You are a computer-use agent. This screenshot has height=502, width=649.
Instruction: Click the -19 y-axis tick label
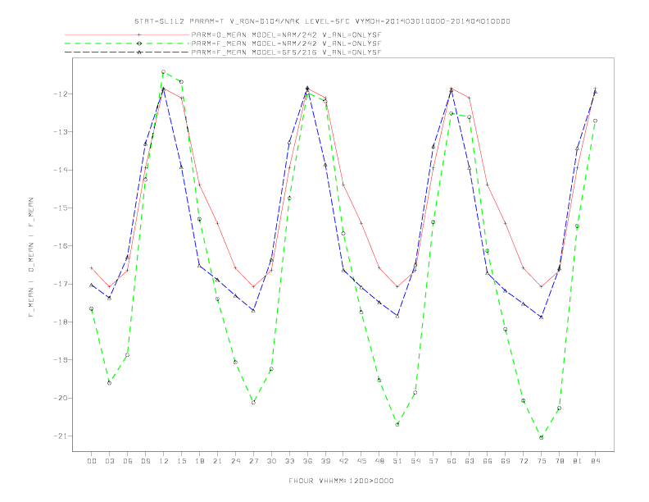61,360
